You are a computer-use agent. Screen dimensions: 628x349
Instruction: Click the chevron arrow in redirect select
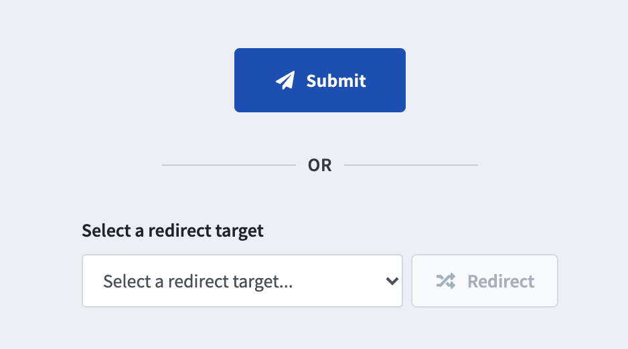pos(392,281)
